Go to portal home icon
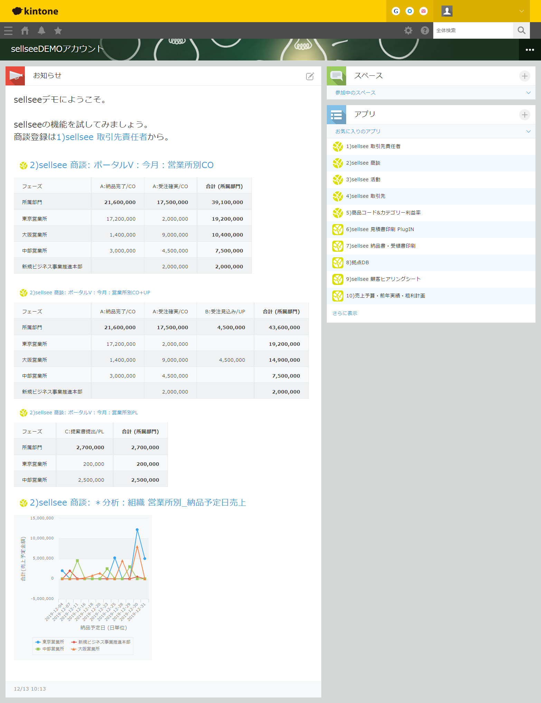This screenshot has width=541, height=703. click(x=25, y=31)
